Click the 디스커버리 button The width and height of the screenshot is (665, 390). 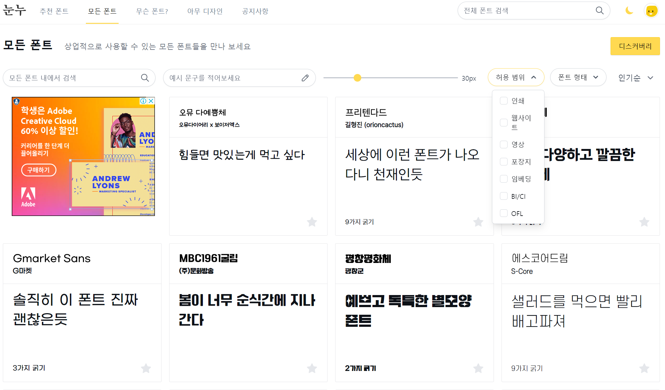[635, 46]
